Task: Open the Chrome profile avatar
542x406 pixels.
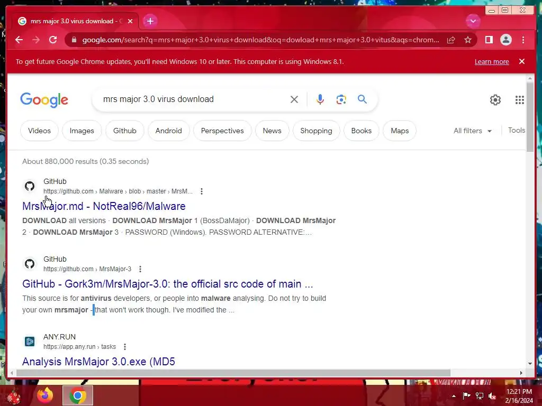Action: 505,40
